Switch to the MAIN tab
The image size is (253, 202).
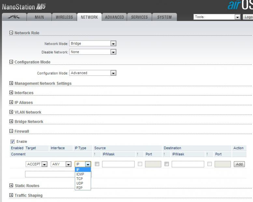[39, 17]
